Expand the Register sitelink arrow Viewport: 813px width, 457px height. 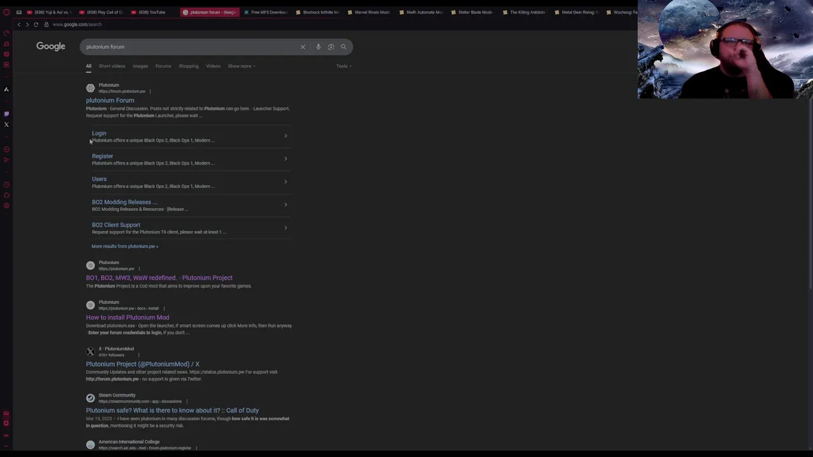[x=285, y=159]
